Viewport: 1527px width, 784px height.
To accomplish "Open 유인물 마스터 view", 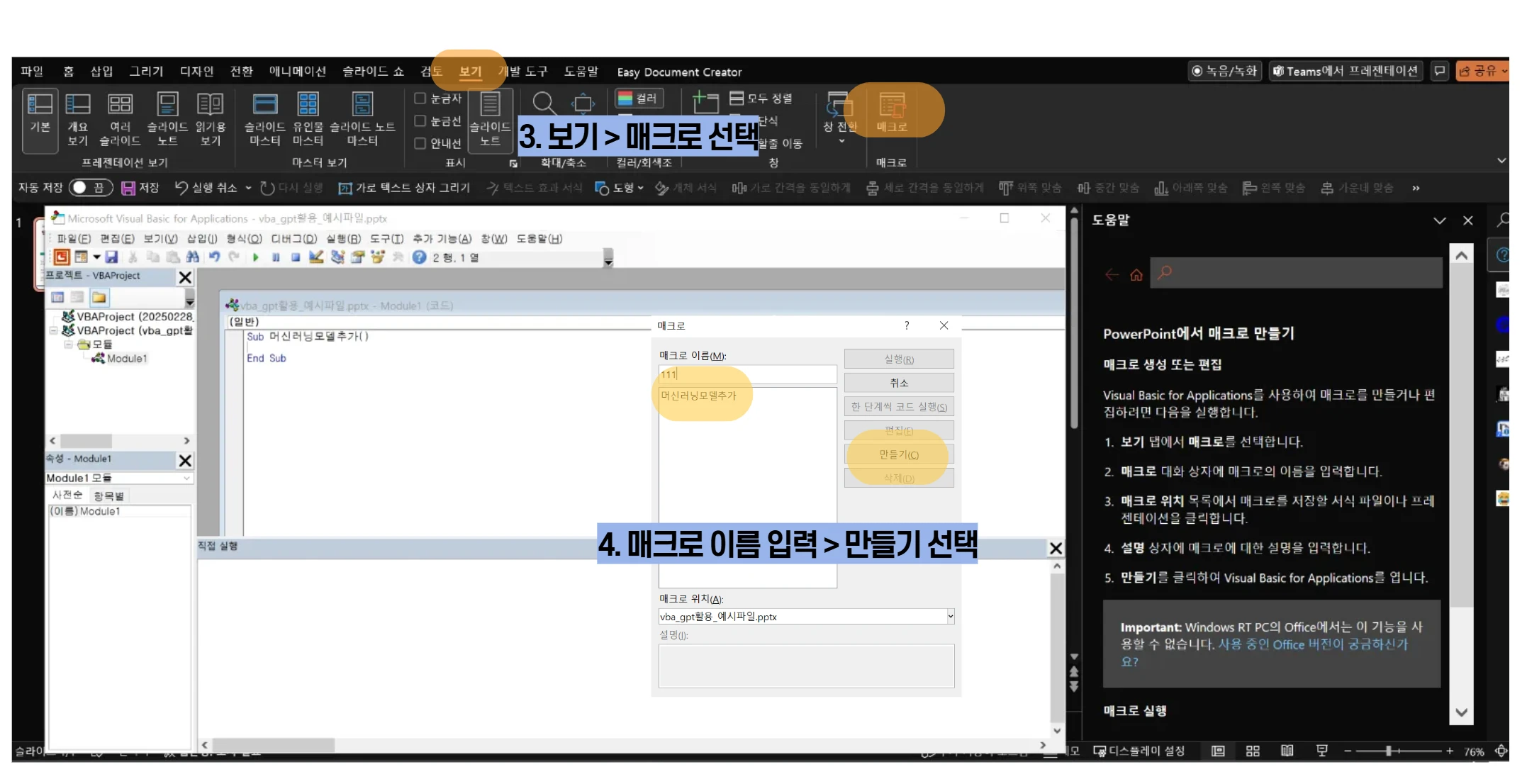I will click(x=308, y=119).
